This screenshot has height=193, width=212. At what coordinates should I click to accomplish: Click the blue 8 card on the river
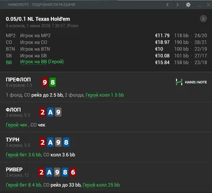point(65,172)
